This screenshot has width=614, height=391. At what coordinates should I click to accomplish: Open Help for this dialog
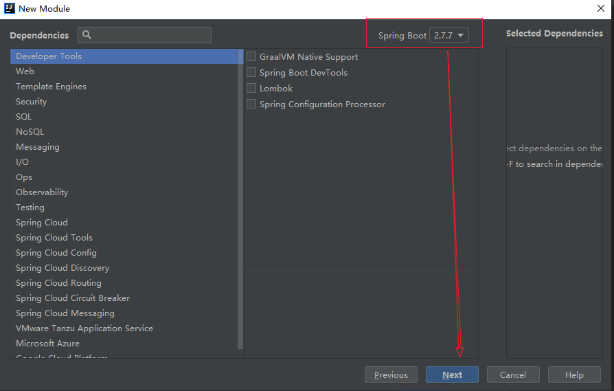click(574, 375)
